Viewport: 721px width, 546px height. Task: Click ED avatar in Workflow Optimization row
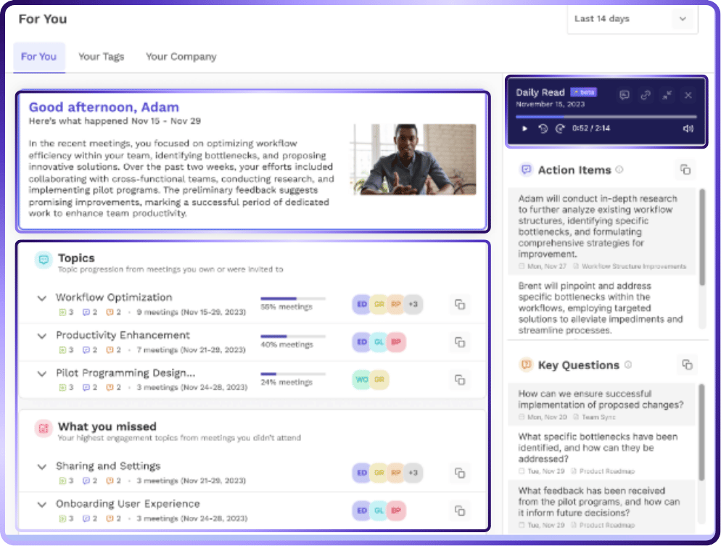pyautogui.click(x=362, y=305)
